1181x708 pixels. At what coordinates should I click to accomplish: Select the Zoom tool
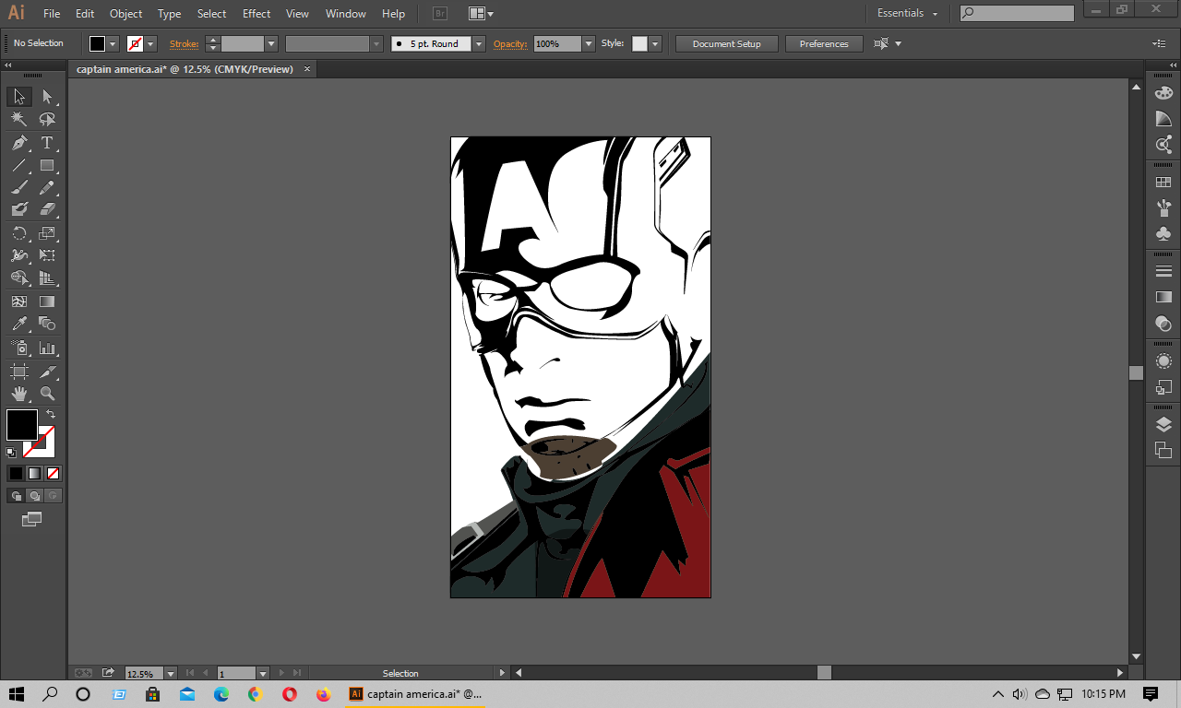tap(47, 394)
